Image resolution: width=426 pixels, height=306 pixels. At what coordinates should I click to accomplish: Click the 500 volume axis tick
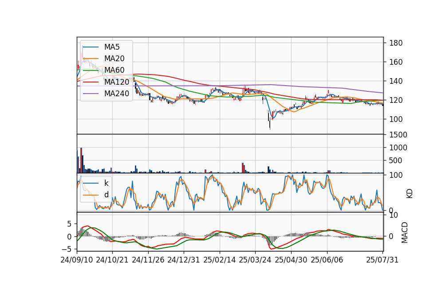point(396,161)
